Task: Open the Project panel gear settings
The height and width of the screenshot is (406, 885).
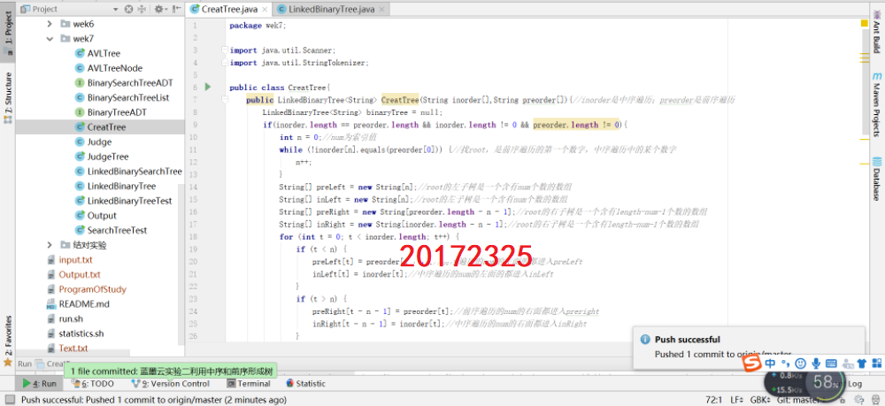Action: coord(159,9)
